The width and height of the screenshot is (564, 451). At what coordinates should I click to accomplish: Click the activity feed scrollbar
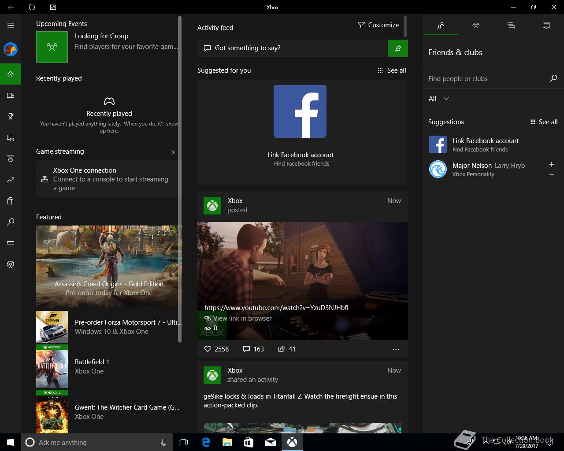(405, 26)
